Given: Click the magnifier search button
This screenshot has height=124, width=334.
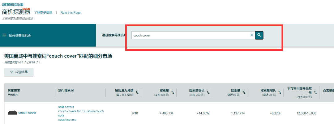Looking at the screenshot, I should (259, 35).
